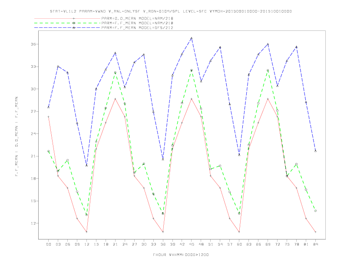Click forecast hour 09 on x-axis
Viewport: 344px width, 266px height.
tap(77, 244)
